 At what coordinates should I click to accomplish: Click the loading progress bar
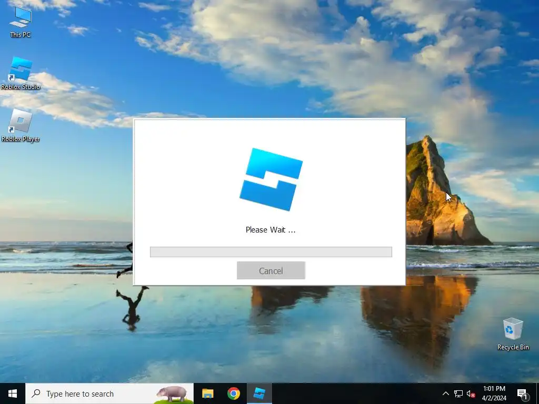point(271,252)
